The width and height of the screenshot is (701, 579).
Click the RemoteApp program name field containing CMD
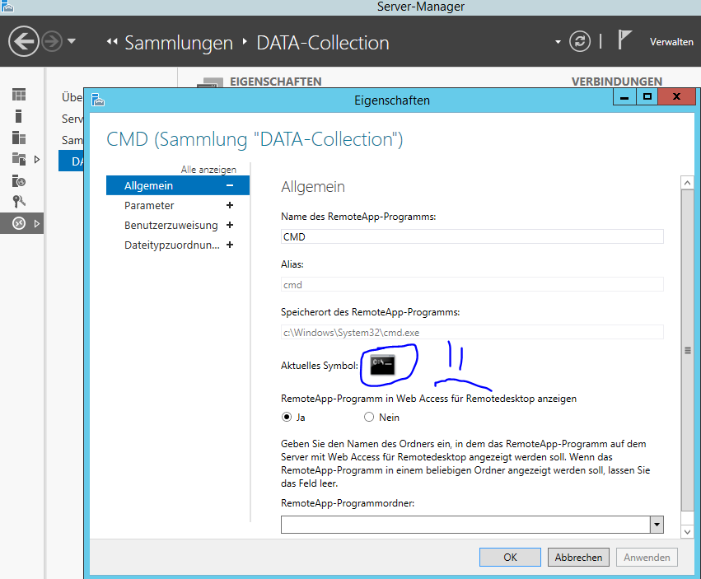(472, 236)
